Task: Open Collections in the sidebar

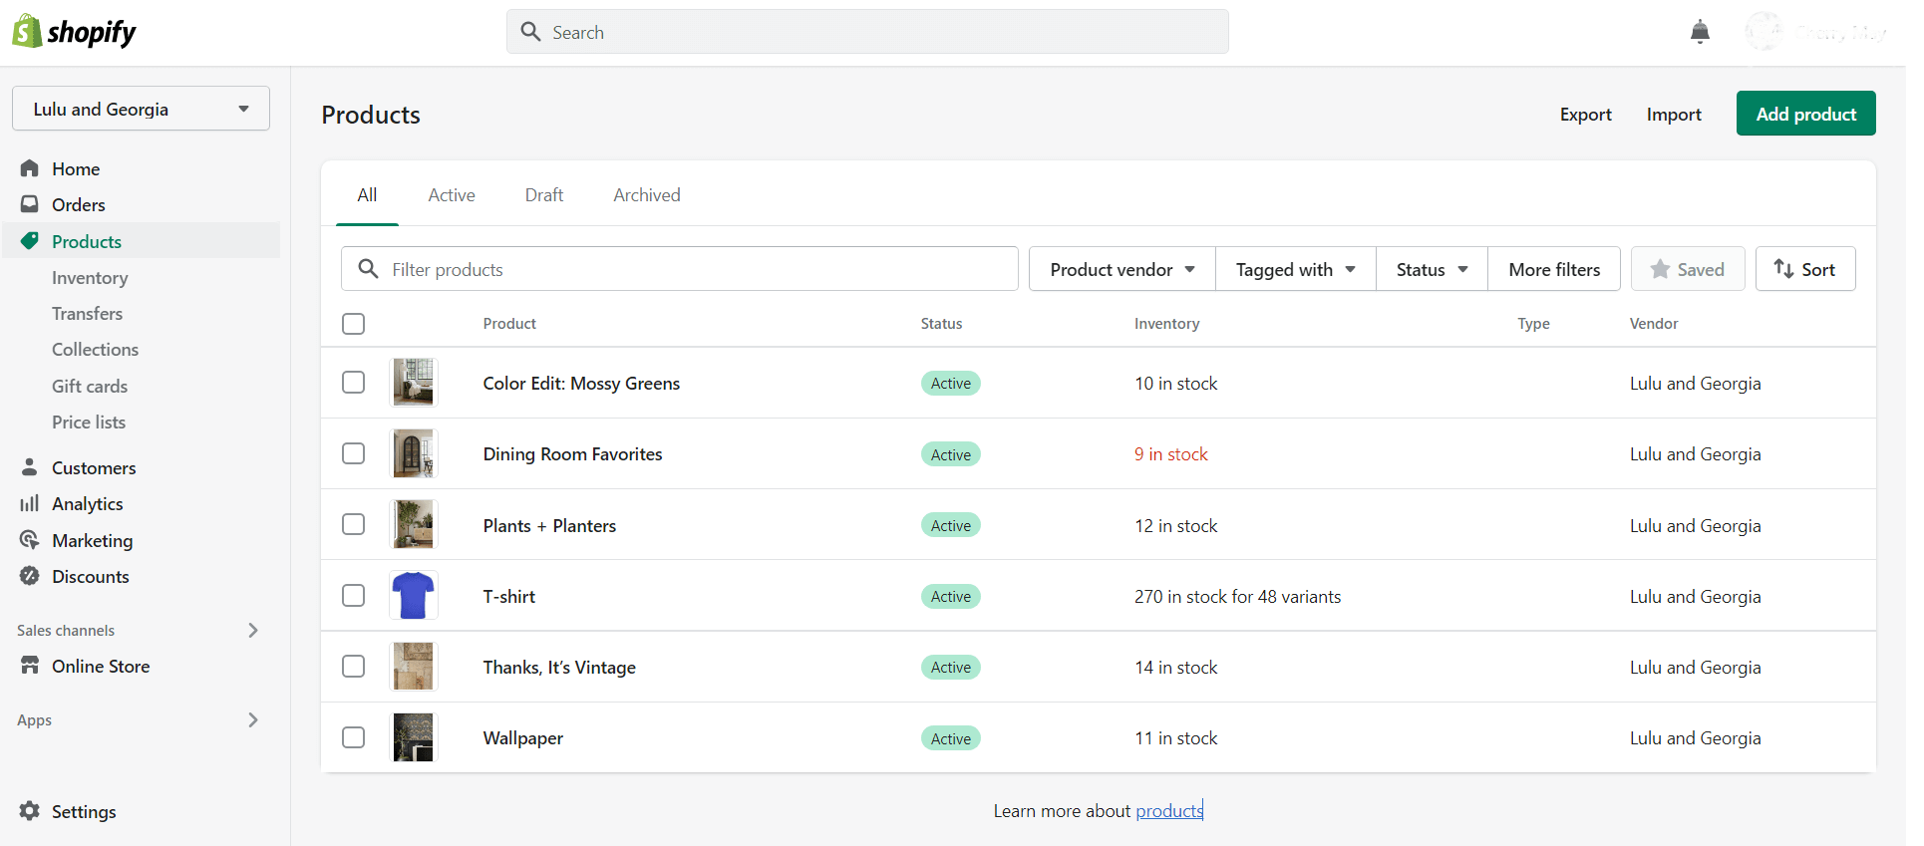Action: [x=96, y=350]
